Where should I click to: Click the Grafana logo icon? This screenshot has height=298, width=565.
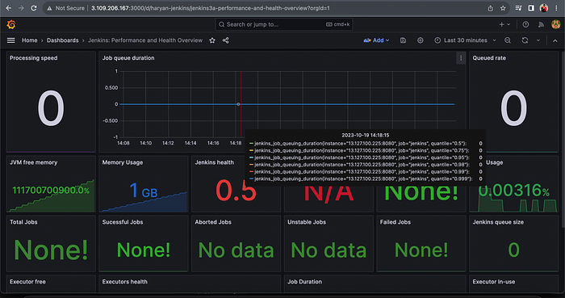(x=11, y=24)
